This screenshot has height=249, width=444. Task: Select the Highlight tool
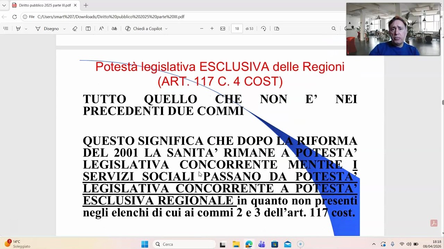coord(18,29)
